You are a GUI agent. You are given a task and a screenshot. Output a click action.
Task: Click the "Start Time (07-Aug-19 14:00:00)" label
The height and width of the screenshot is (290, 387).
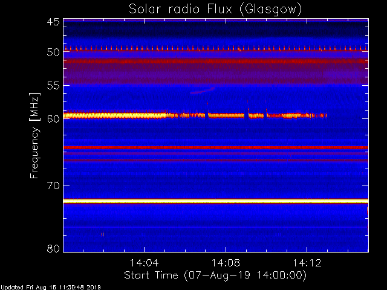(215, 275)
